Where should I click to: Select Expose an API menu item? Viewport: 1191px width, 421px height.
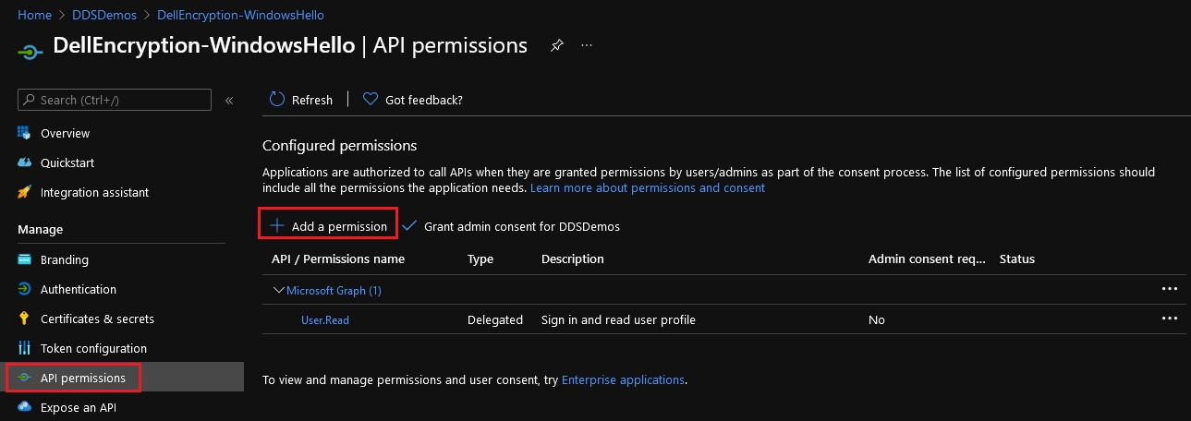click(x=79, y=407)
